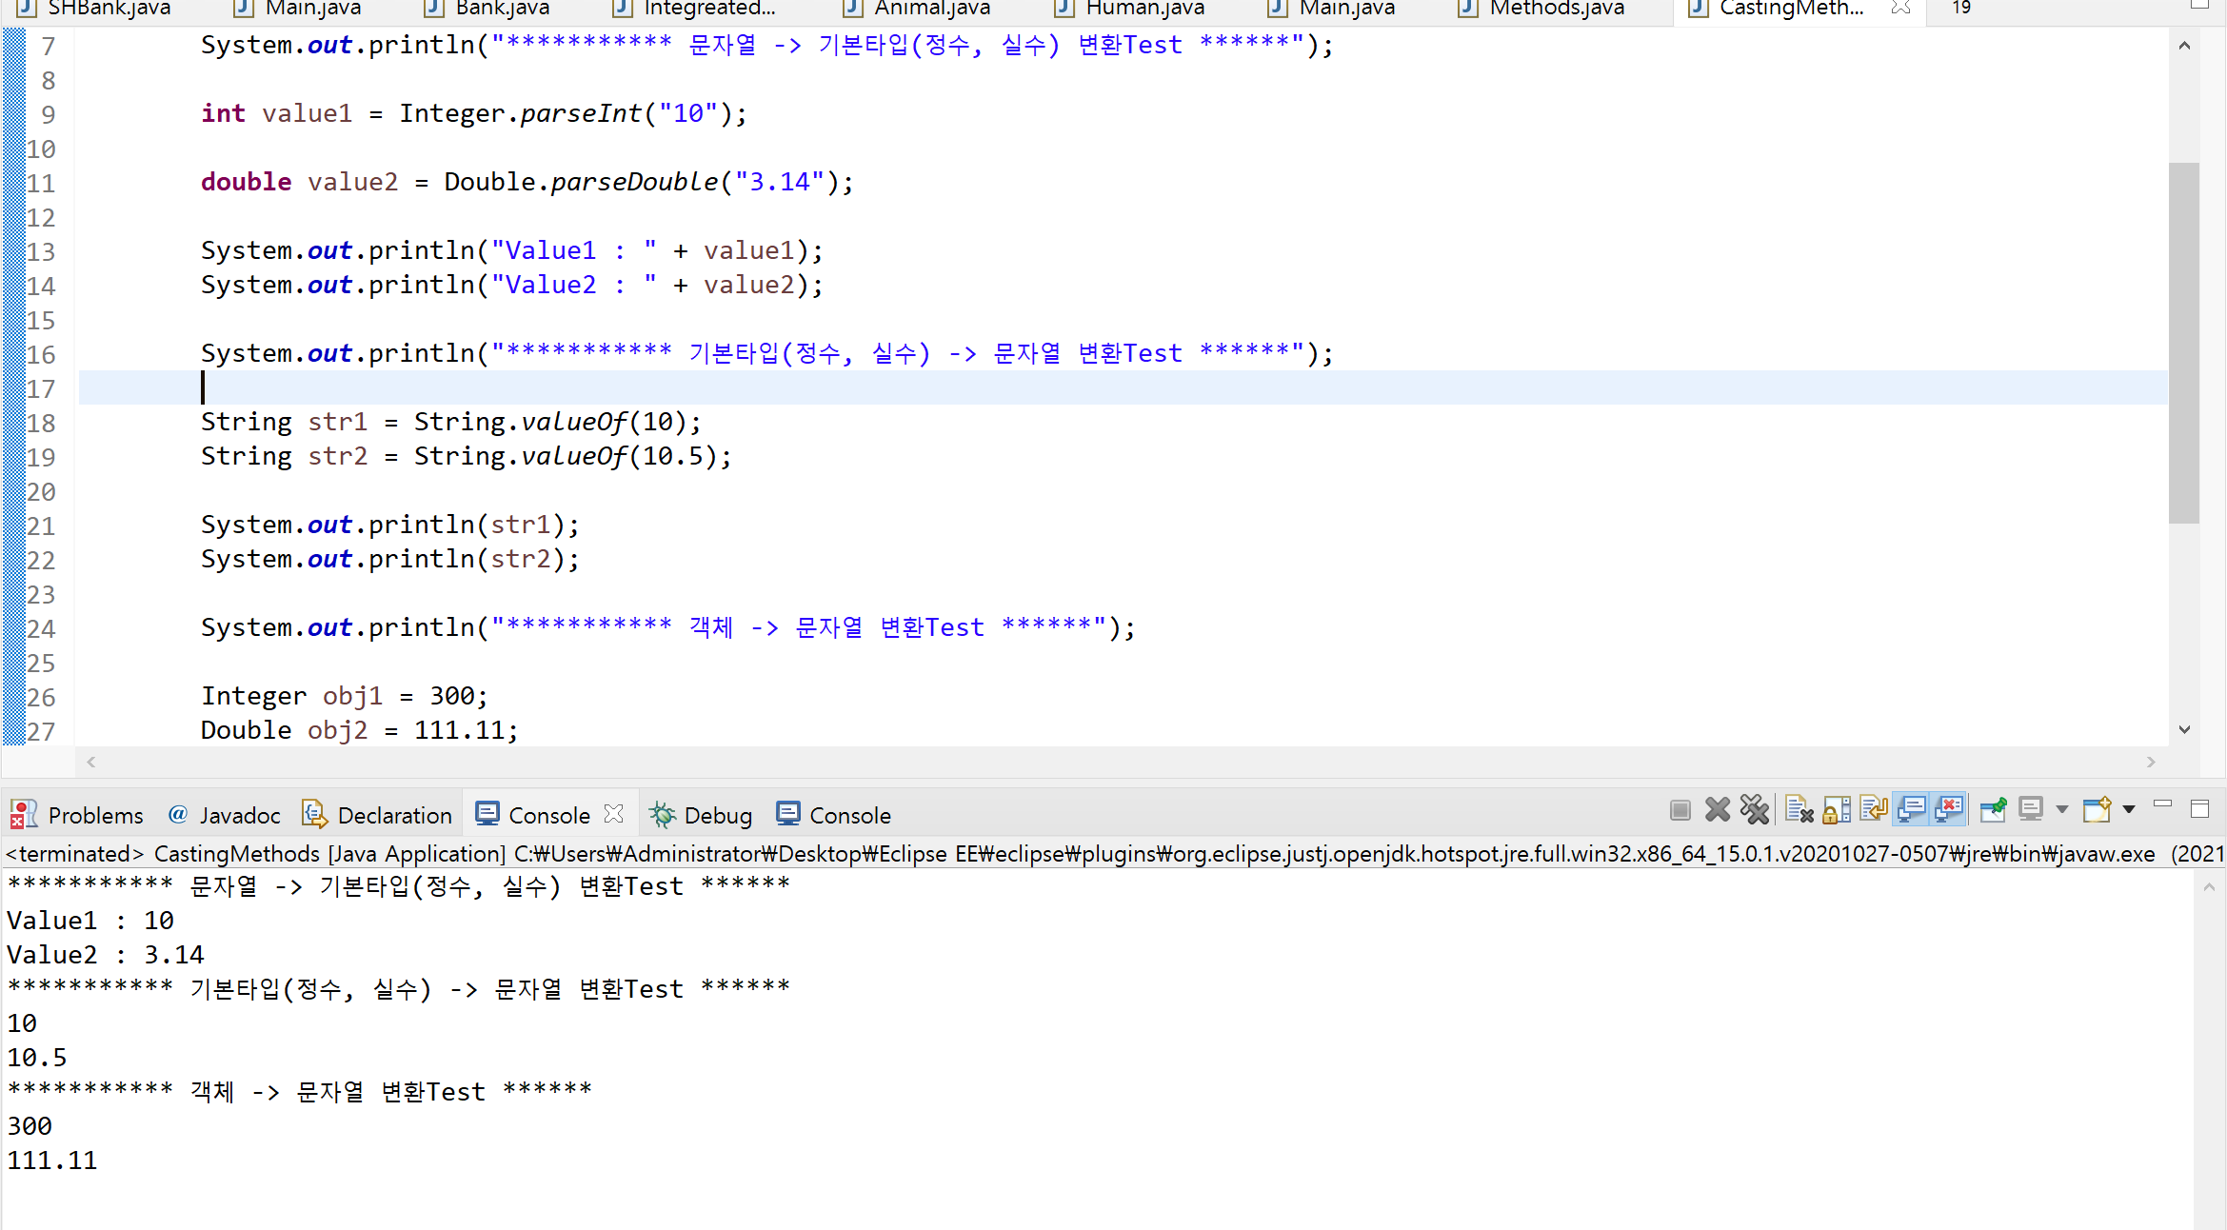Place the cursor on empty line 17

tap(1123, 388)
